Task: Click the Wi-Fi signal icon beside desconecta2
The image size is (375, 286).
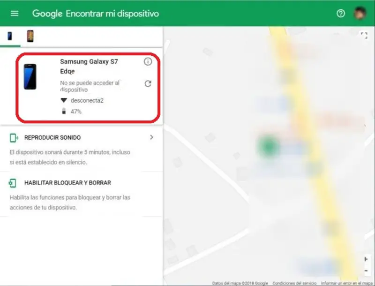Action: coord(64,100)
